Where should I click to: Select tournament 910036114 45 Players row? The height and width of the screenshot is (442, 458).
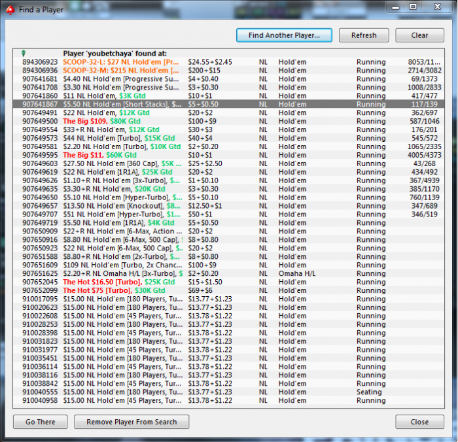pyautogui.click(x=229, y=367)
